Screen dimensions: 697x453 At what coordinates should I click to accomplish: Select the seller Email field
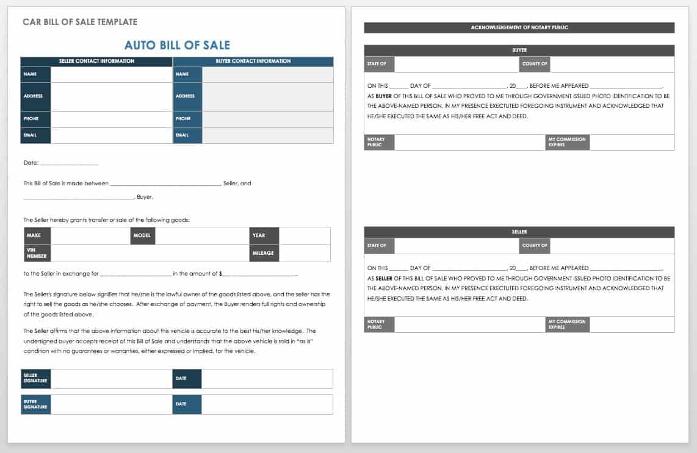pyautogui.click(x=111, y=135)
